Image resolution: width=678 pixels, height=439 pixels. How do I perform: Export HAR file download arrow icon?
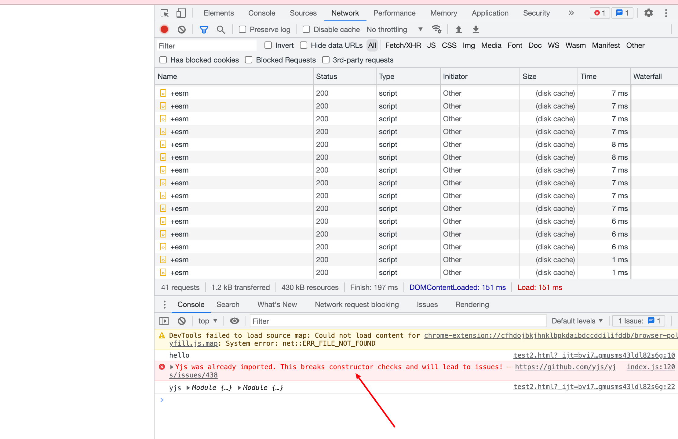[476, 29]
